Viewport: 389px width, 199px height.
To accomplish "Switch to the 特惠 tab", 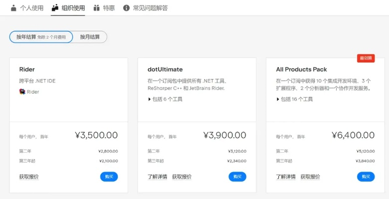I will pyautogui.click(x=104, y=8).
